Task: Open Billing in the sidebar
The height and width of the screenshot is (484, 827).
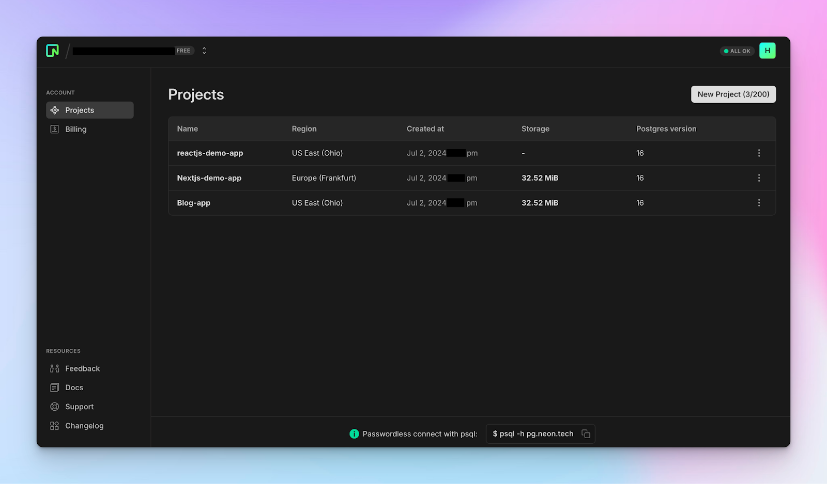Action: (x=90, y=129)
